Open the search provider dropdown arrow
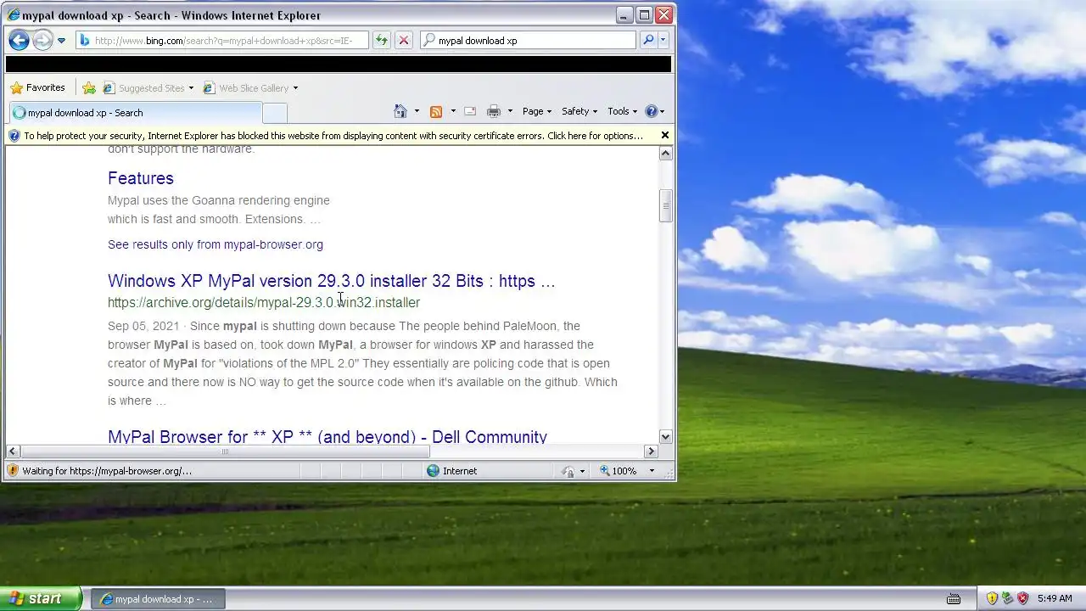1086x611 pixels. pos(663,40)
